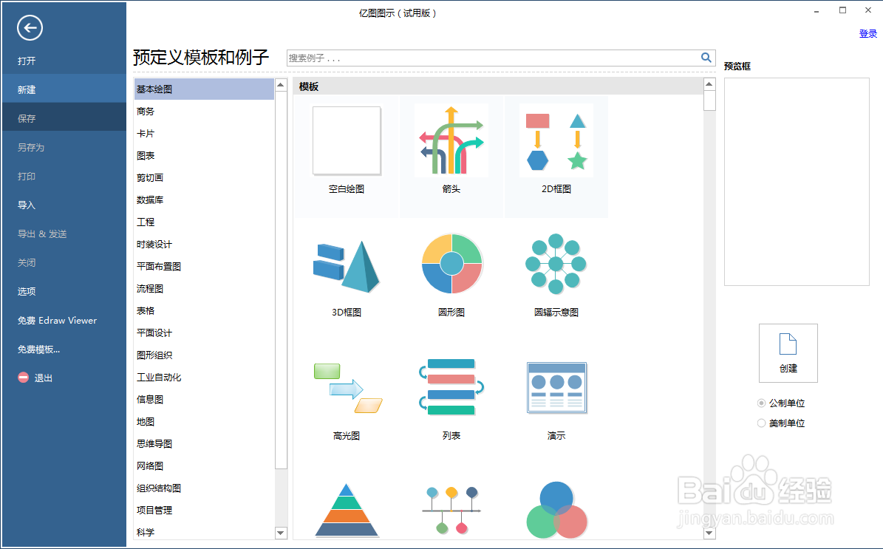This screenshot has width=883, height=549.
Task: Open the 工业自动化 category
Action: pyautogui.click(x=204, y=378)
